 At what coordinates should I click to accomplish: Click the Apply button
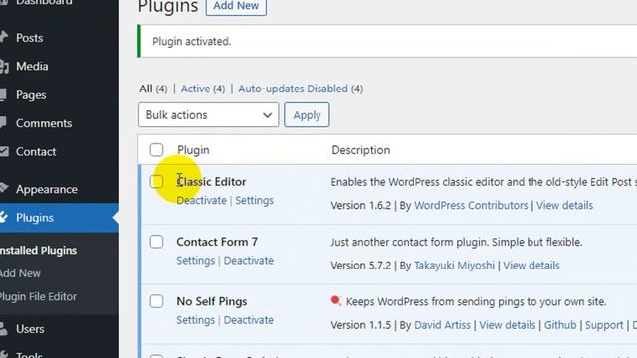coord(307,115)
